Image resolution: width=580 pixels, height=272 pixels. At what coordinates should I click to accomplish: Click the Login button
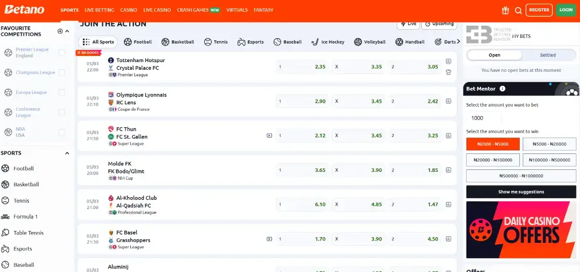click(x=566, y=10)
